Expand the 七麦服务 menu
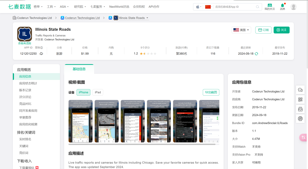Viewport: 308px width, 169px height. coord(98,7)
